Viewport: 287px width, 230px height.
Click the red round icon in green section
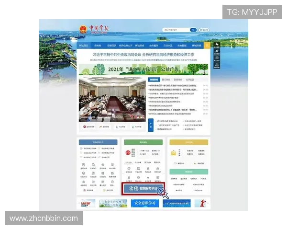pos(128,152)
